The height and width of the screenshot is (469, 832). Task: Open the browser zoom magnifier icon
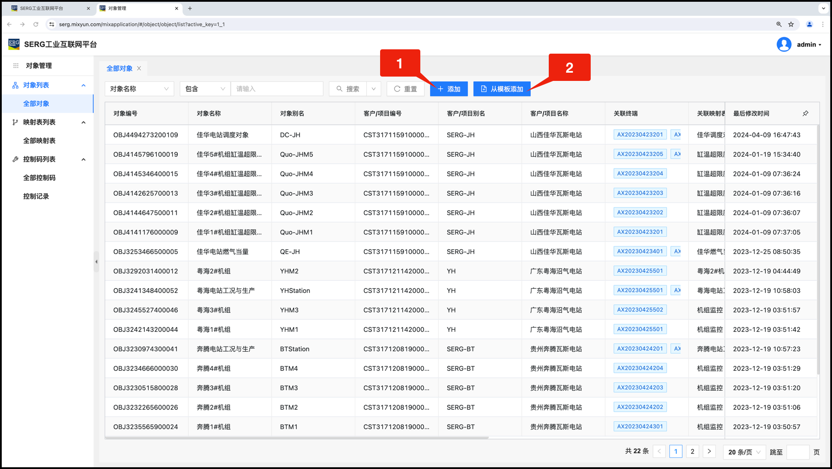tap(779, 24)
